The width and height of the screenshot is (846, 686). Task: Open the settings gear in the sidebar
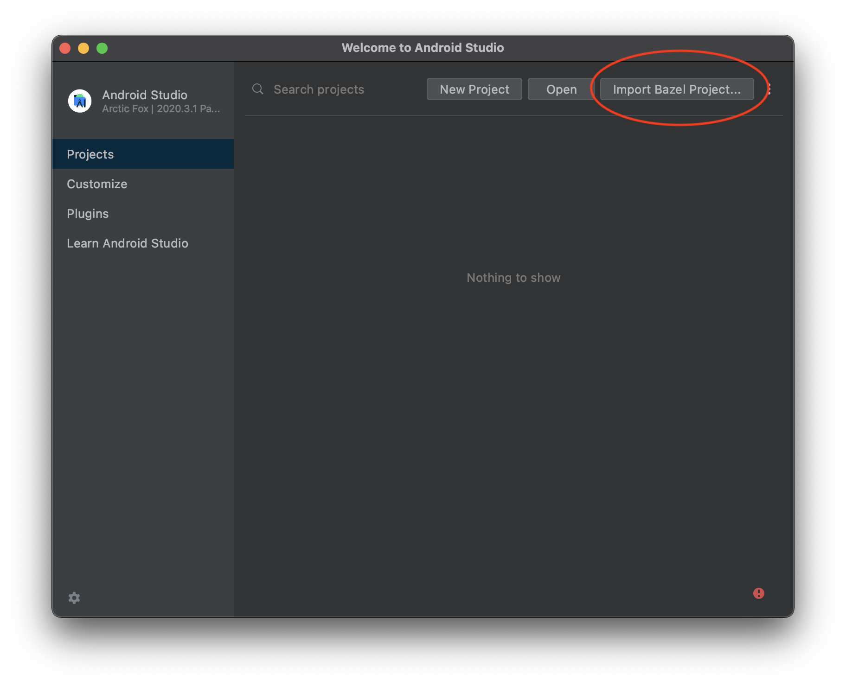tap(74, 598)
